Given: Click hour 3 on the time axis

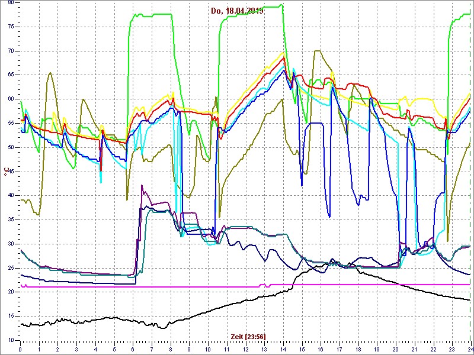Looking at the screenshot, I should 76,349.
